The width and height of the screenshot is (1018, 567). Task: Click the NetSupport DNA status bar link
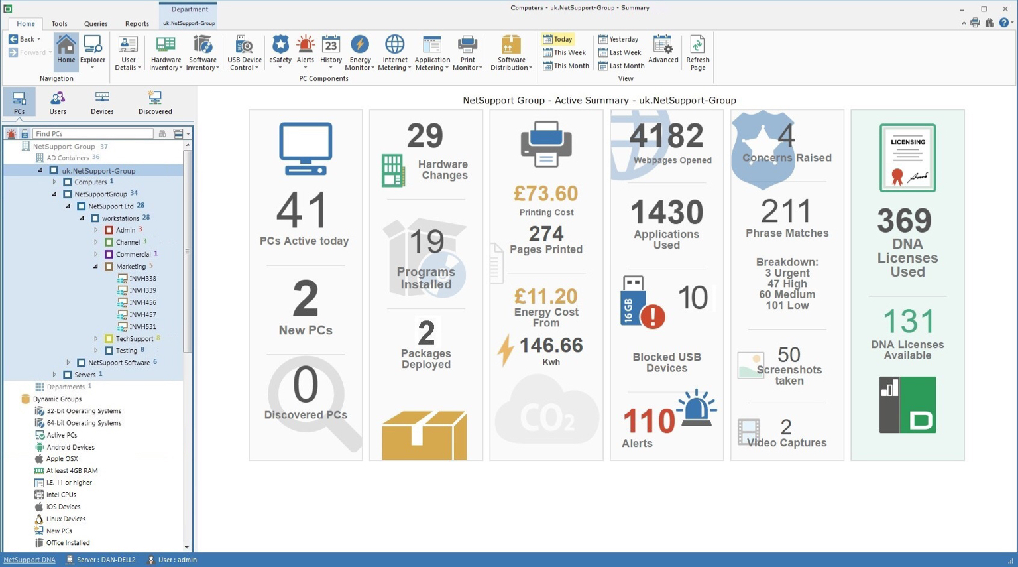pos(29,560)
